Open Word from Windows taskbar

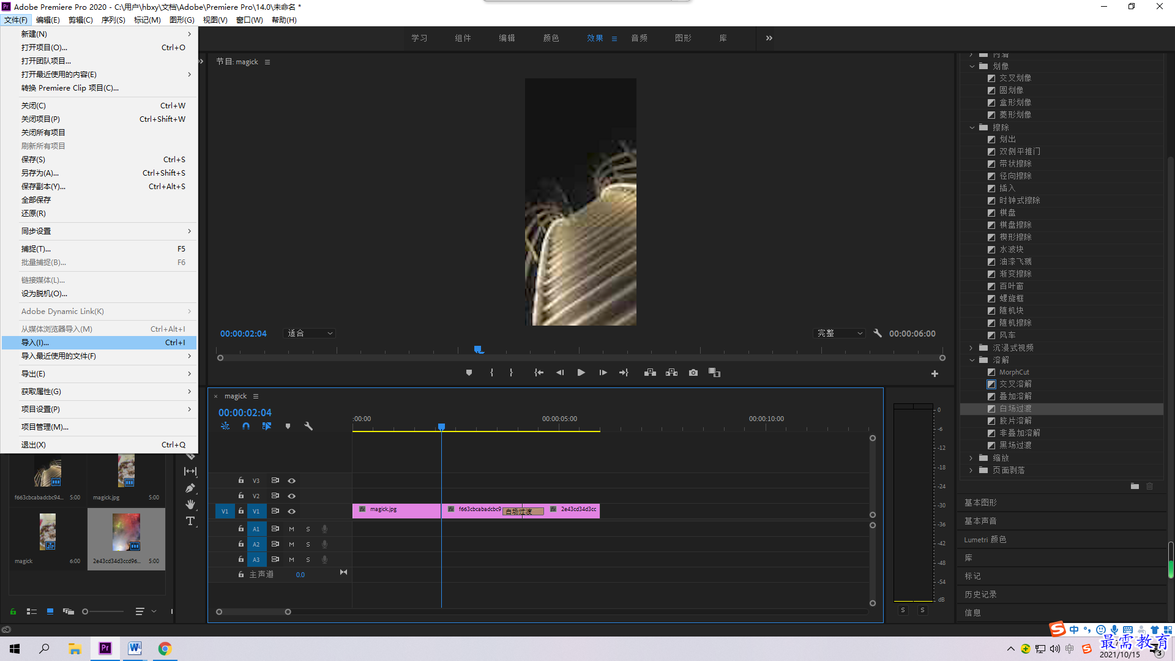135,648
